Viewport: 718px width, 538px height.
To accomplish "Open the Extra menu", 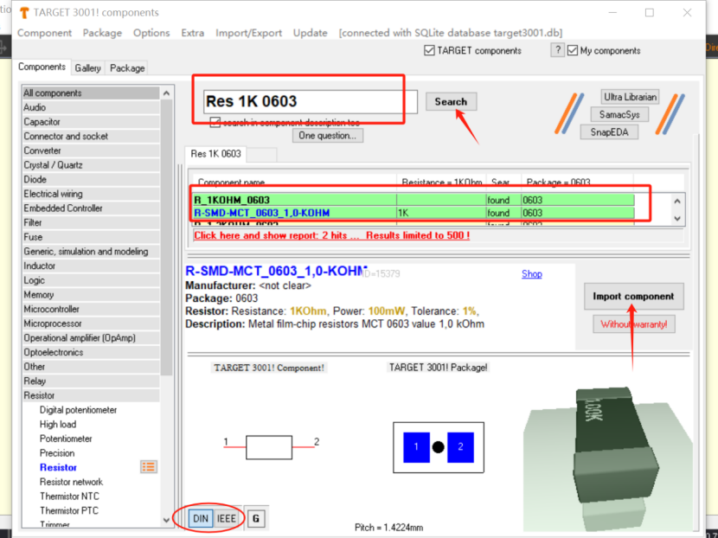I will coord(192,33).
